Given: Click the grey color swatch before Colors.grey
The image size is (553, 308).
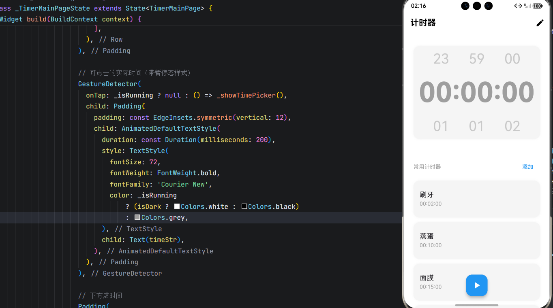Looking at the screenshot, I should click(x=137, y=217).
